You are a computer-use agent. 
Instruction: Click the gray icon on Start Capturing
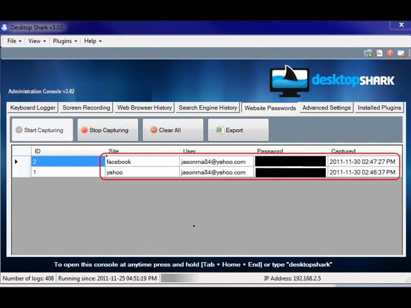[x=19, y=130]
